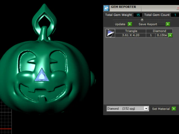
Task: Click the 0.15tw weight cell
Action: pos(162,35)
